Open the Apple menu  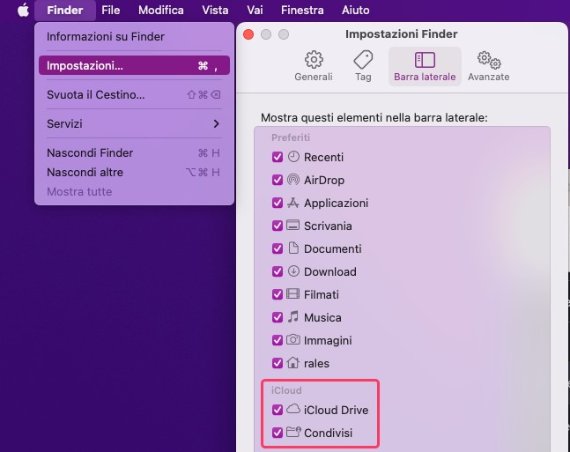coord(23,10)
